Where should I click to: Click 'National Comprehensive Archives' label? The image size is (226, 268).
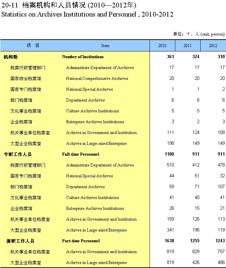(97, 79)
